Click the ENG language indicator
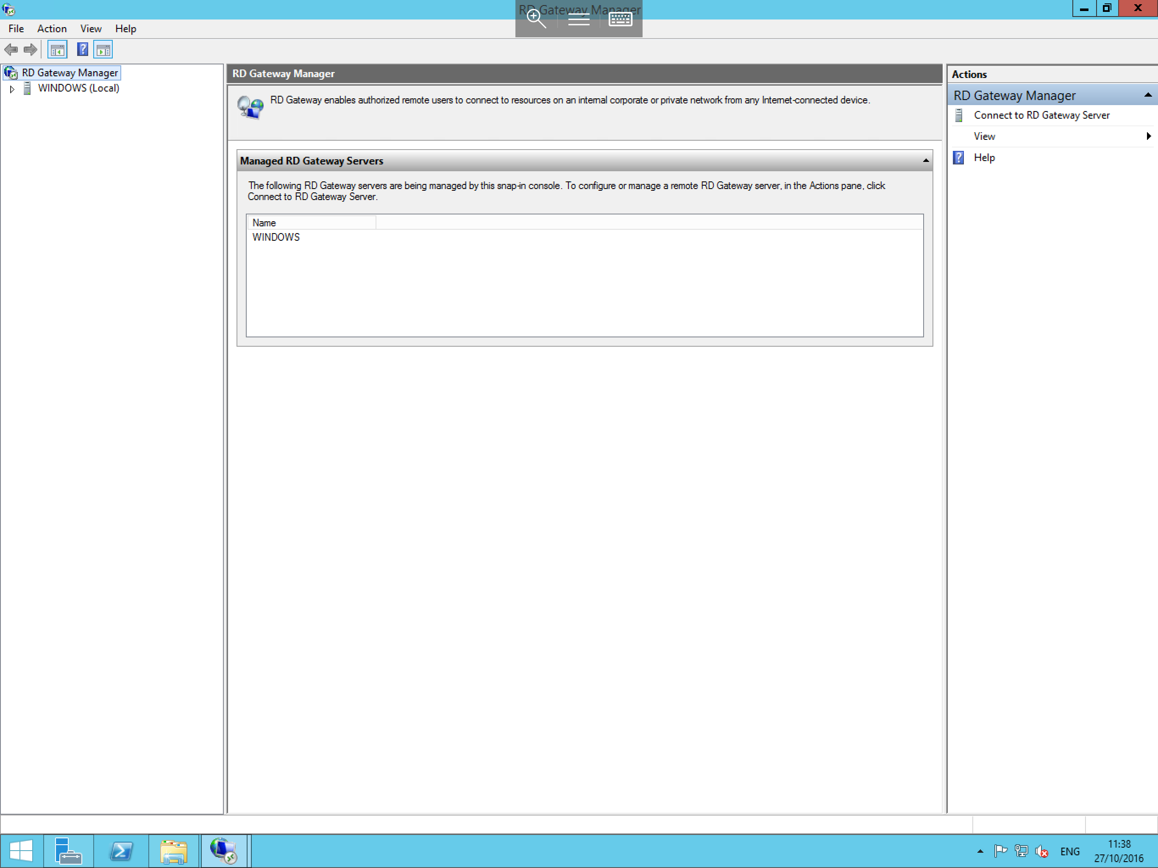Viewport: 1158px width, 868px height. pos(1069,852)
